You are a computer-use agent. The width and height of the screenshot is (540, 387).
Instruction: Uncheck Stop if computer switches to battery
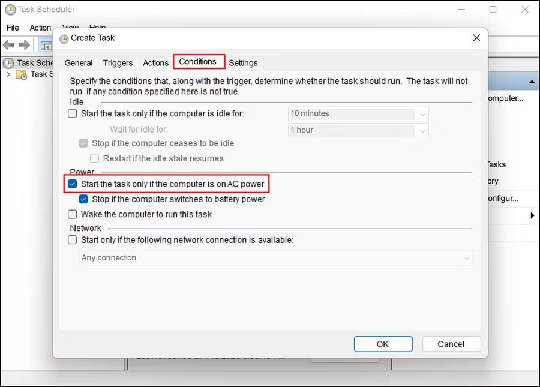[83, 199]
